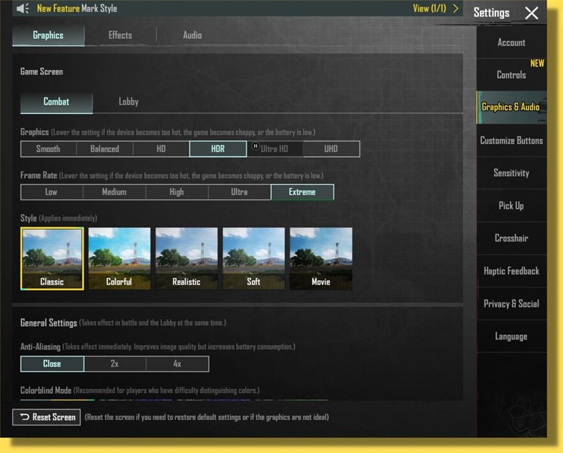Open the Audio tab
The height and width of the screenshot is (453, 563).
pos(192,35)
